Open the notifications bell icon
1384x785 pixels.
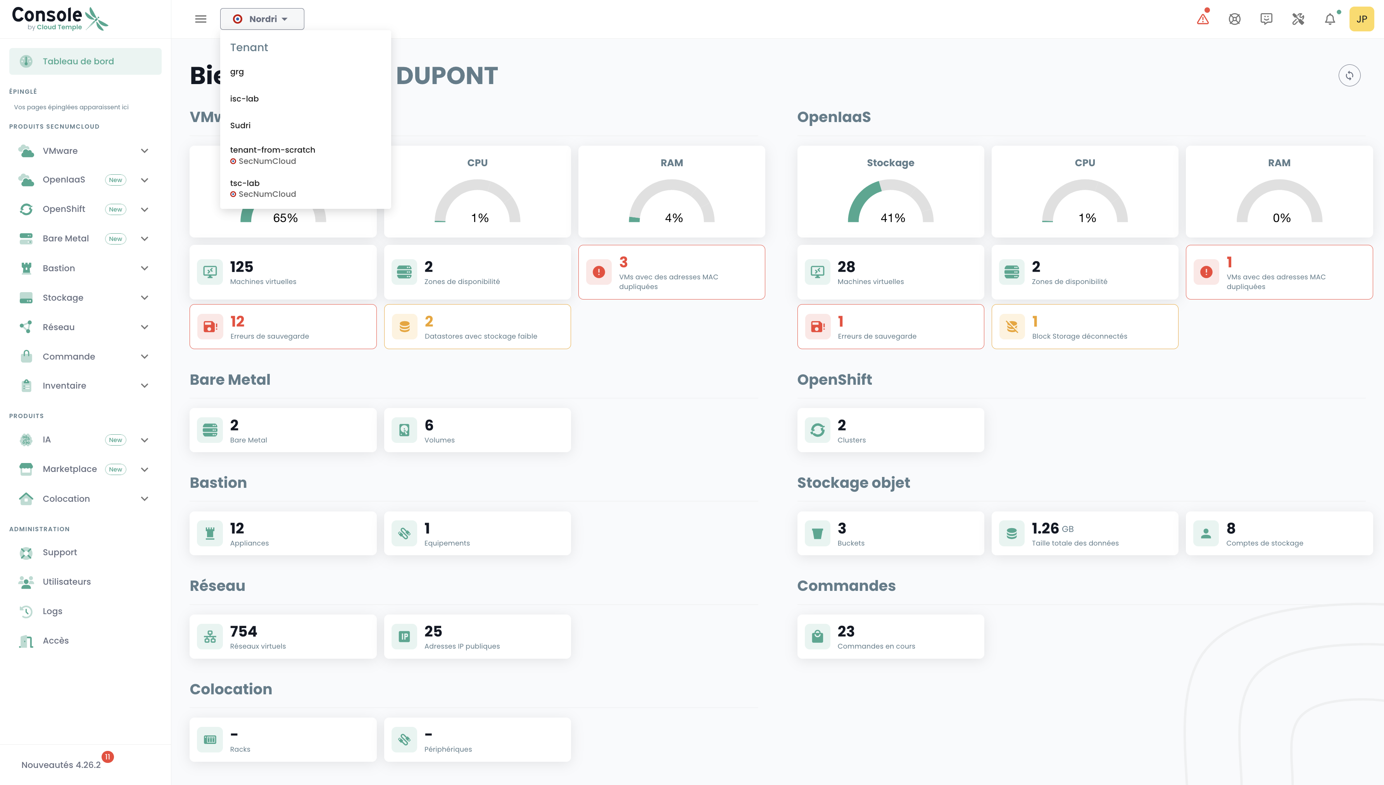coord(1330,19)
